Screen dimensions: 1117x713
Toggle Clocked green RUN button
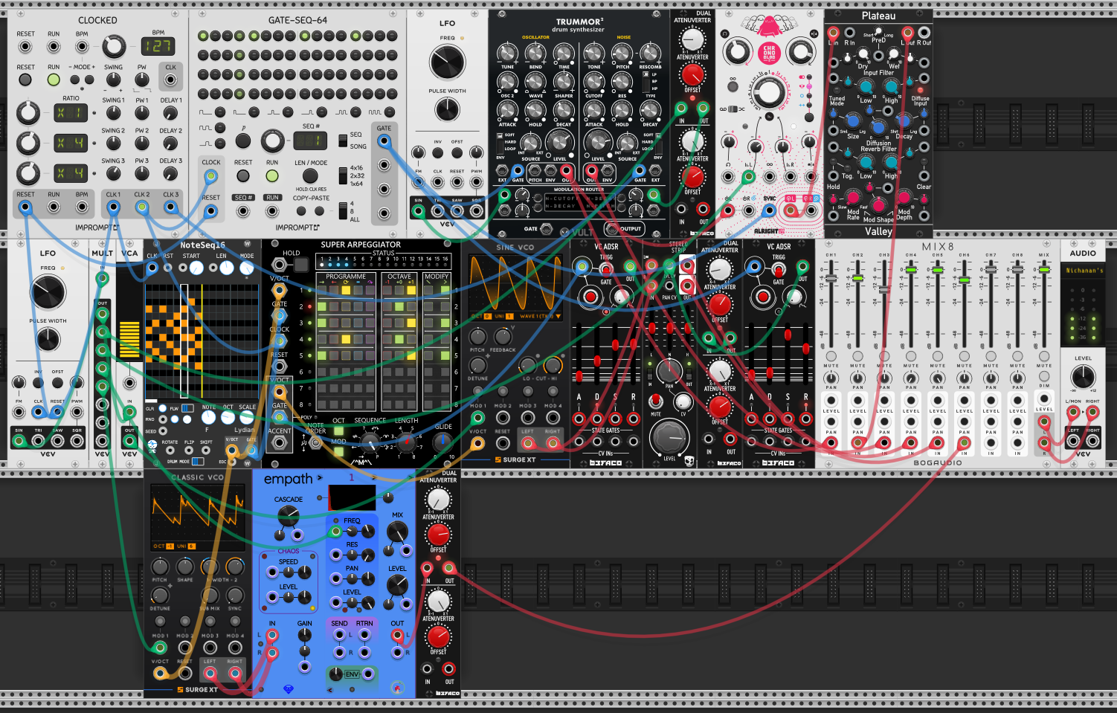[54, 80]
